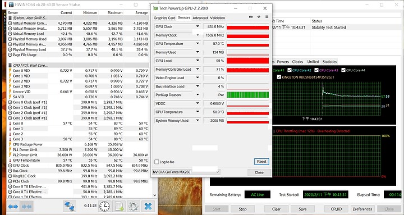Enable the Log to file checkbox

point(157,162)
